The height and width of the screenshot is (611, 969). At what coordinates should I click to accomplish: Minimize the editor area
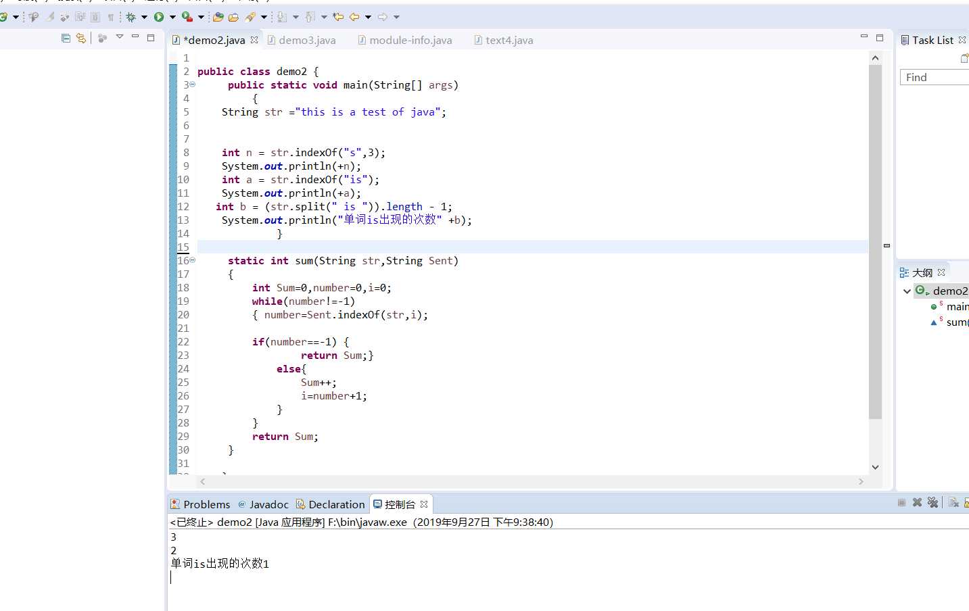[864, 36]
